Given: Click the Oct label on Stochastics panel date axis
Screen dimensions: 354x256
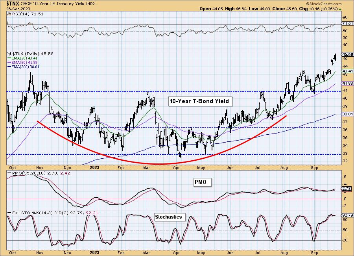Looking at the screenshot, I should 13,252.
